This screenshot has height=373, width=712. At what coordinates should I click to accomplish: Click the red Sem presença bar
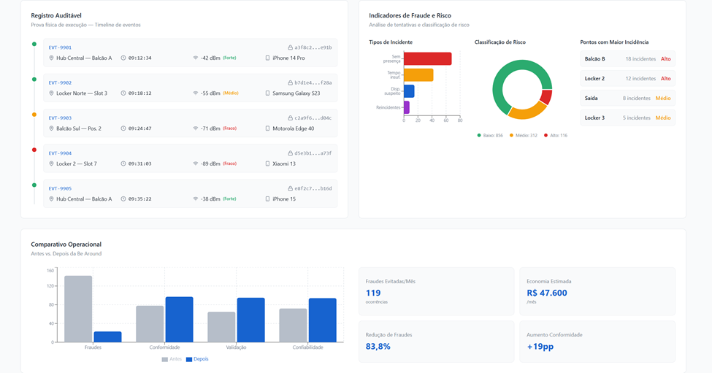(427, 58)
